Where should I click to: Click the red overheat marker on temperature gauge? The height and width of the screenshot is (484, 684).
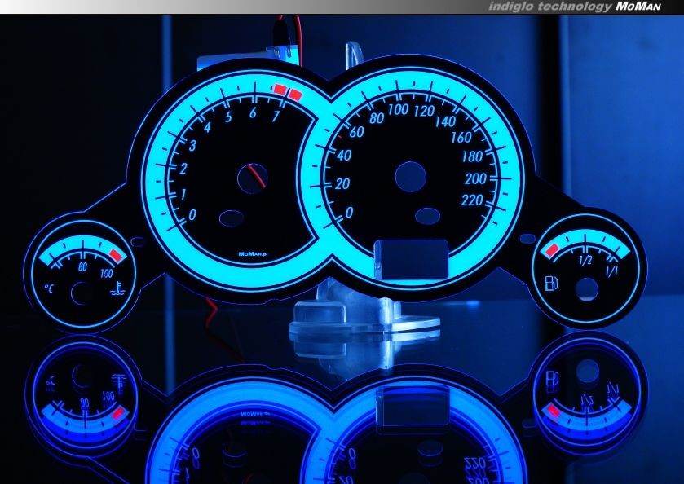pyautogui.click(x=116, y=255)
